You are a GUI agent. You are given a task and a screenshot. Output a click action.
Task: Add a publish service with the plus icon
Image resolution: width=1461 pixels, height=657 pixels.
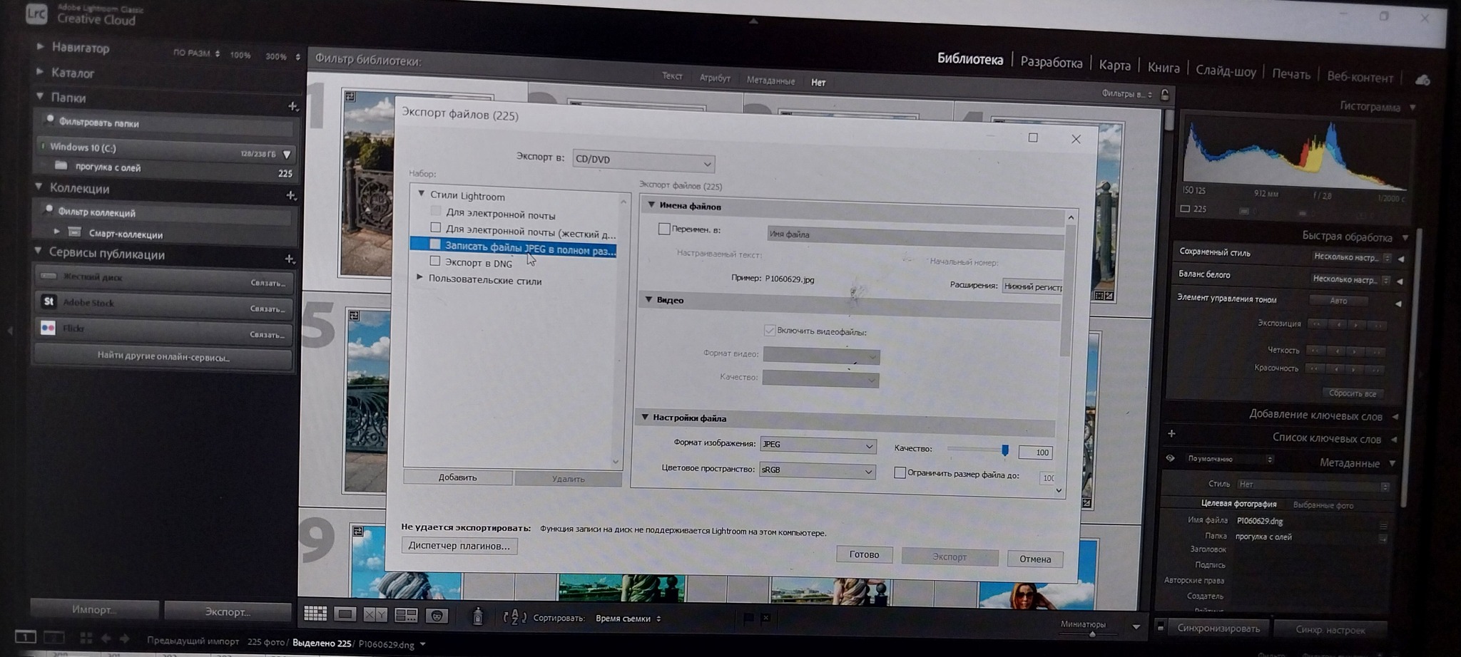(x=290, y=259)
